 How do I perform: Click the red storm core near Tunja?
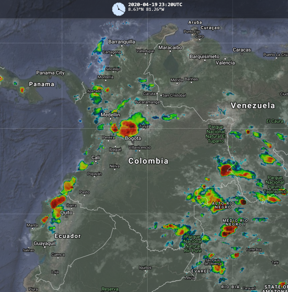(x=130, y=127)
